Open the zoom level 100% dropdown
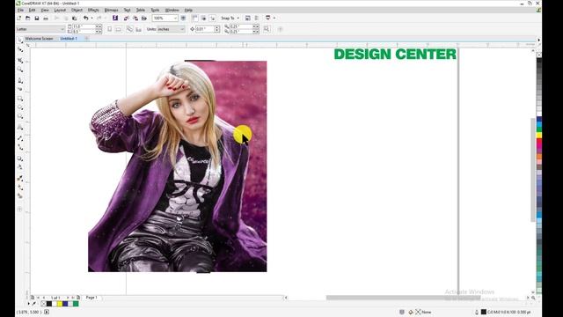Screen dimensions: 563x317 coord(176,18)
